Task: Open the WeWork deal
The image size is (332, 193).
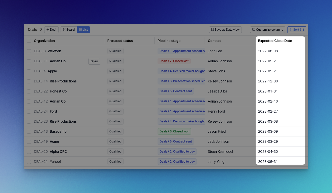Action: [54, 51]
